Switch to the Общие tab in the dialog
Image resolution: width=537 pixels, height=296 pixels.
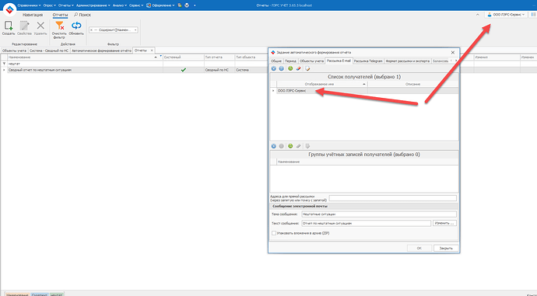point(276,61)
